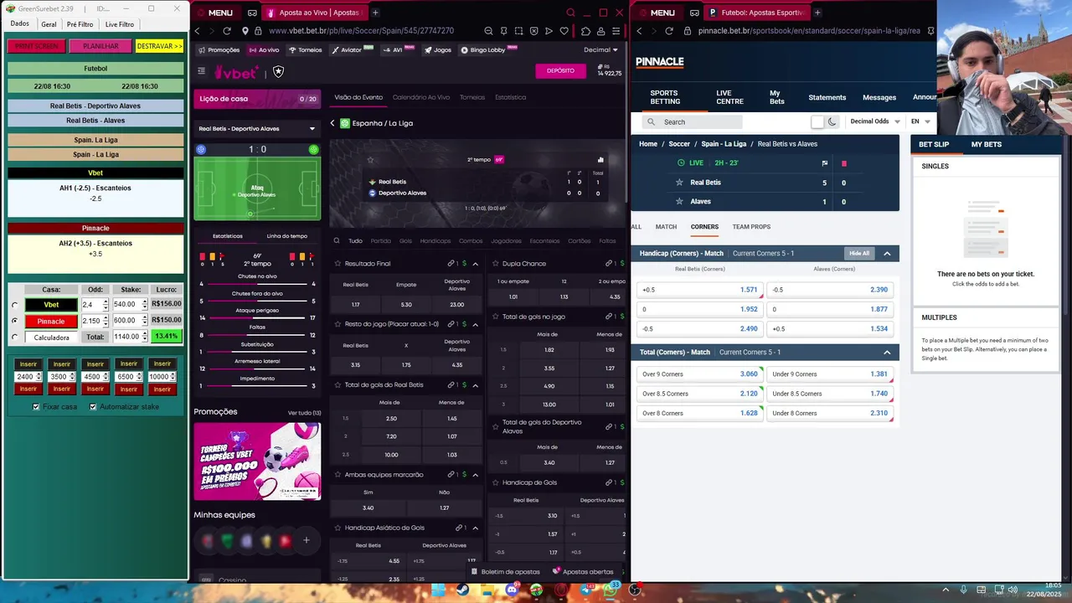Click the green 13.41% profit box
Viewport: 1072px width, 603px height.
pos(167,337)
